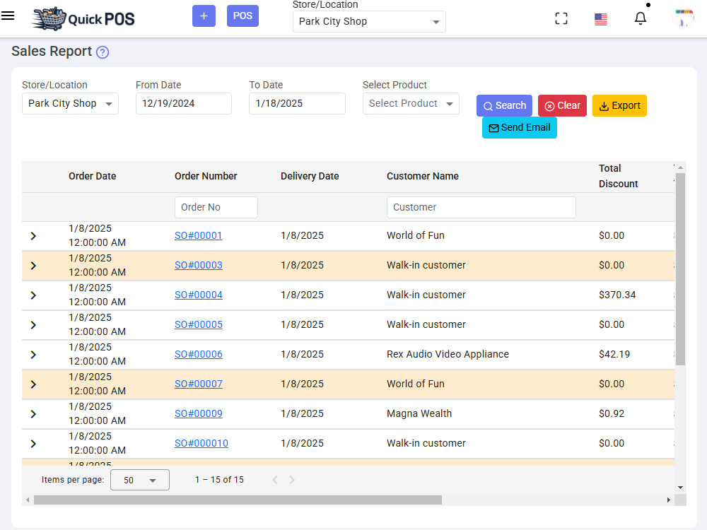Image resolution: width=707 pixels, height=530 pixels.
Task: Click the Sales Report help question icon
Action: tap(103, 52)
